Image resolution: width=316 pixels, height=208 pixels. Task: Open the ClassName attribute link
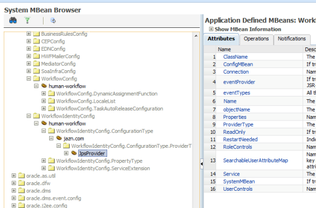[235, 57]
